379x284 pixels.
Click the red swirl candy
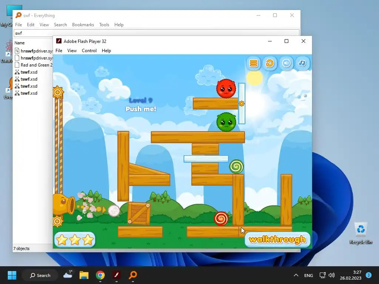221,219
